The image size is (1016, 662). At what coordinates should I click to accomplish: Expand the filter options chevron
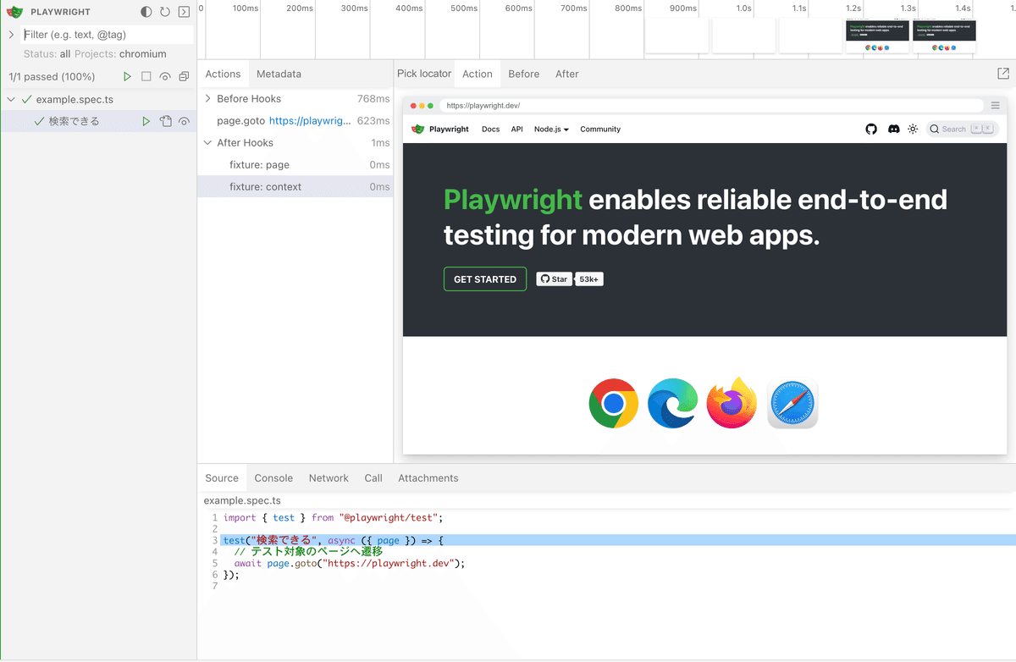tap(12, 35)
